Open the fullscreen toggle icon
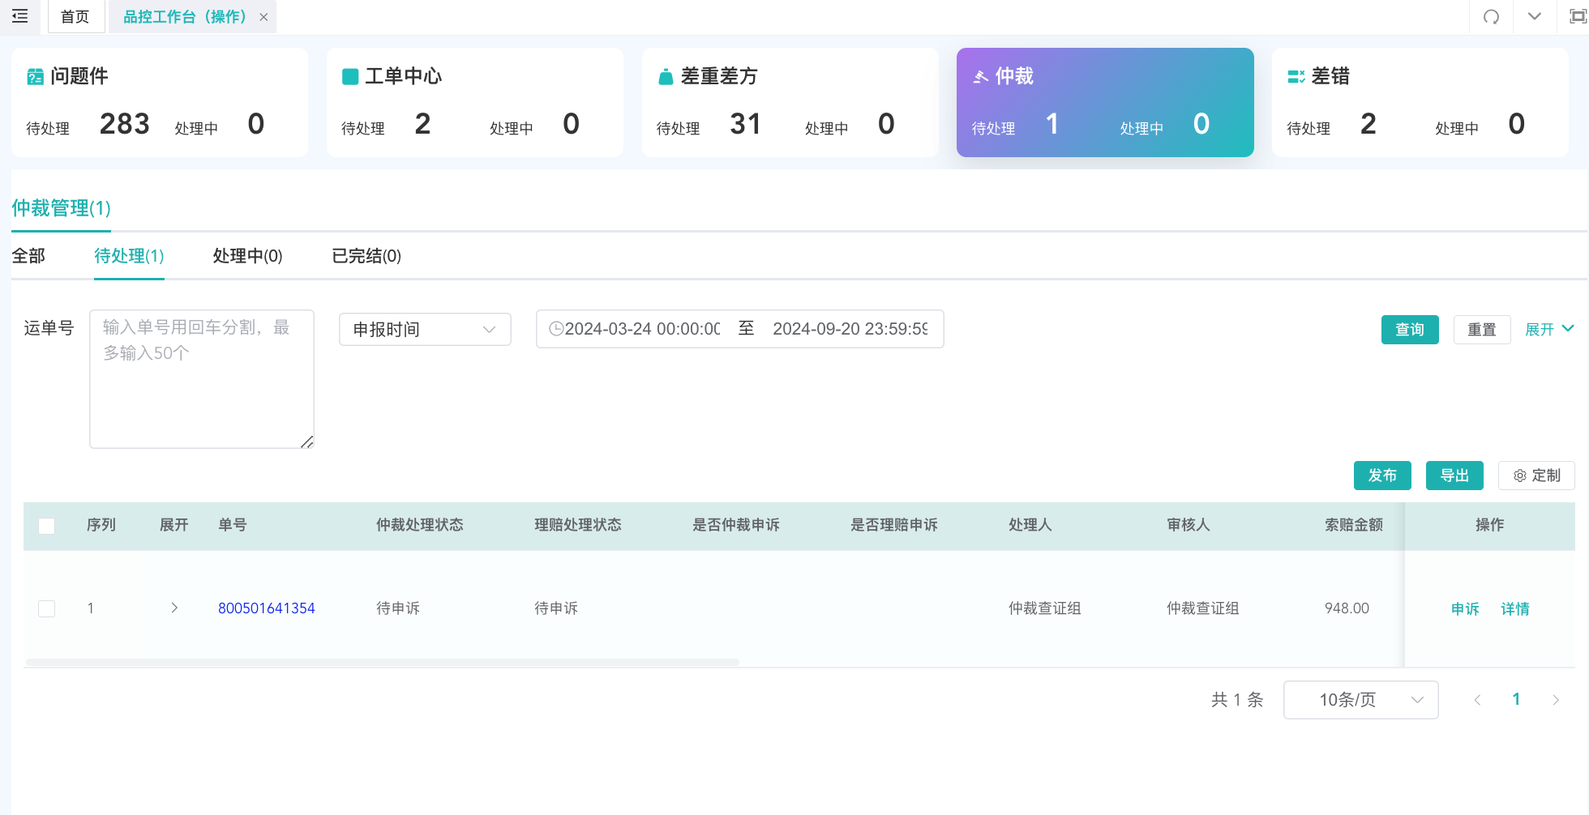 point(1578,16)
